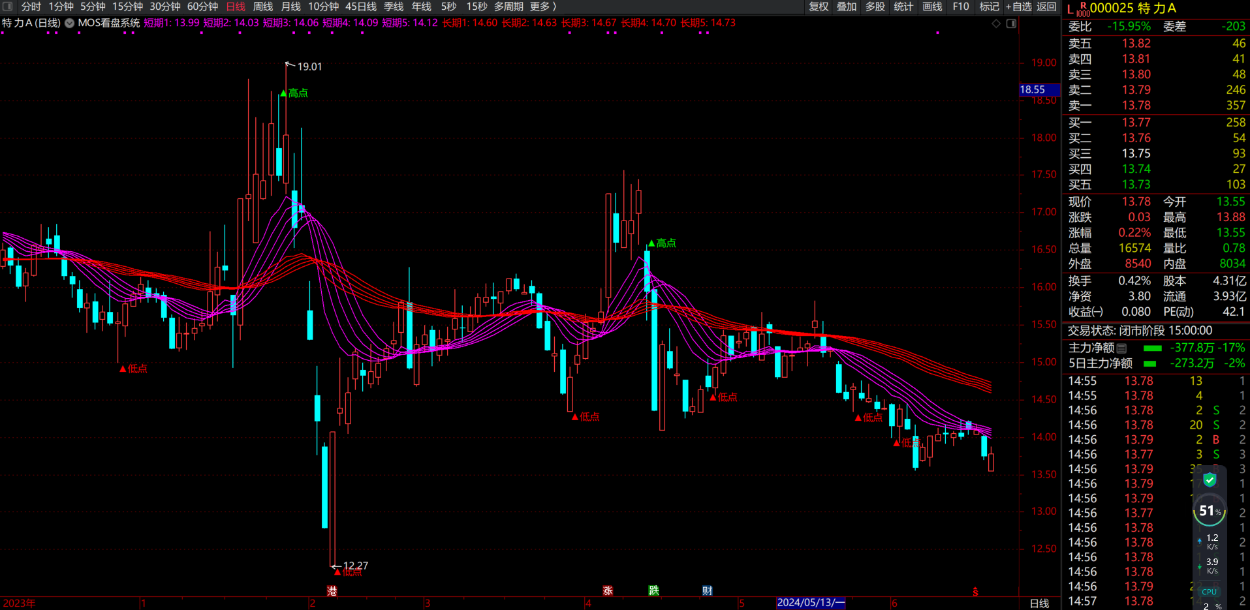Click the 标记 mark button
This screenshot has height=610, width=1250.
tap(990, 7)
